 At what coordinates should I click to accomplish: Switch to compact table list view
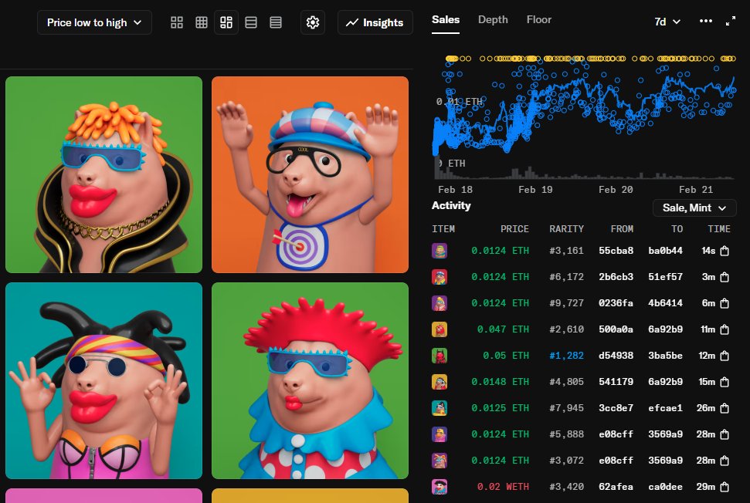coord(276,22)
